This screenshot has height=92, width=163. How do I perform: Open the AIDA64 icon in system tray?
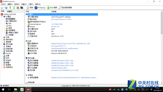click(x=110, y=89)
